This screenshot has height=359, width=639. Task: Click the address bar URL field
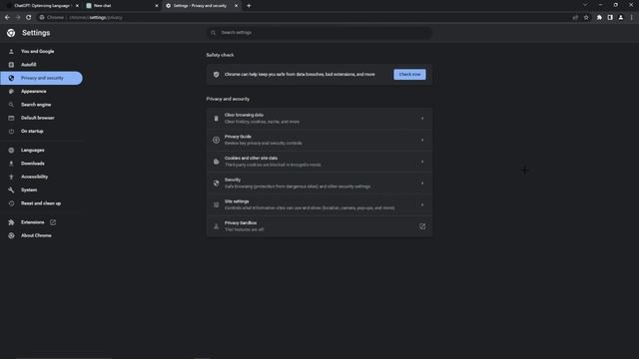[306, 18]
